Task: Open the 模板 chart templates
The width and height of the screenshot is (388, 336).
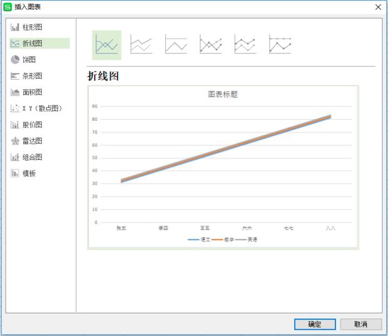Action: click(x=29, y=174)
